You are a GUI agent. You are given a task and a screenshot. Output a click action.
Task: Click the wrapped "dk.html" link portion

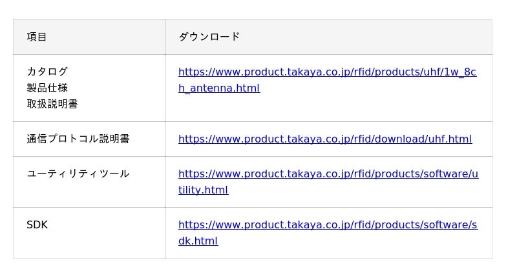click(198, 241)
